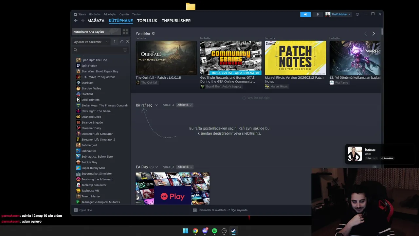Switch to Big Picture mode monitor icon

[357, 14]
